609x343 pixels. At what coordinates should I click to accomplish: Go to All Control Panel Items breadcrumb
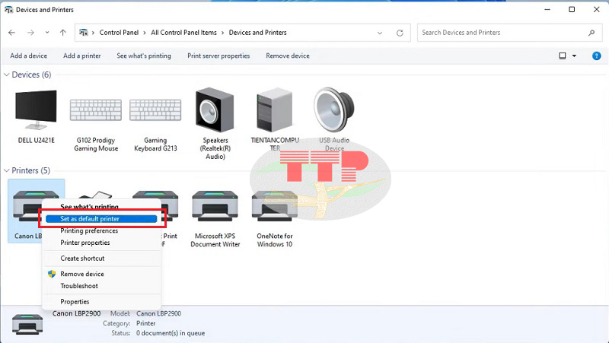tap(183, 33)
